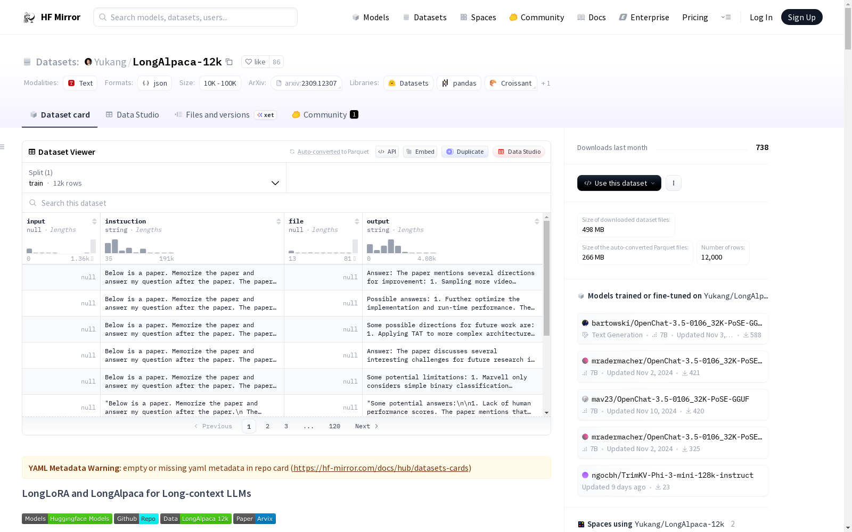Click the Duplicate button
The image size is (852, 532).
(x=465, y=152)
